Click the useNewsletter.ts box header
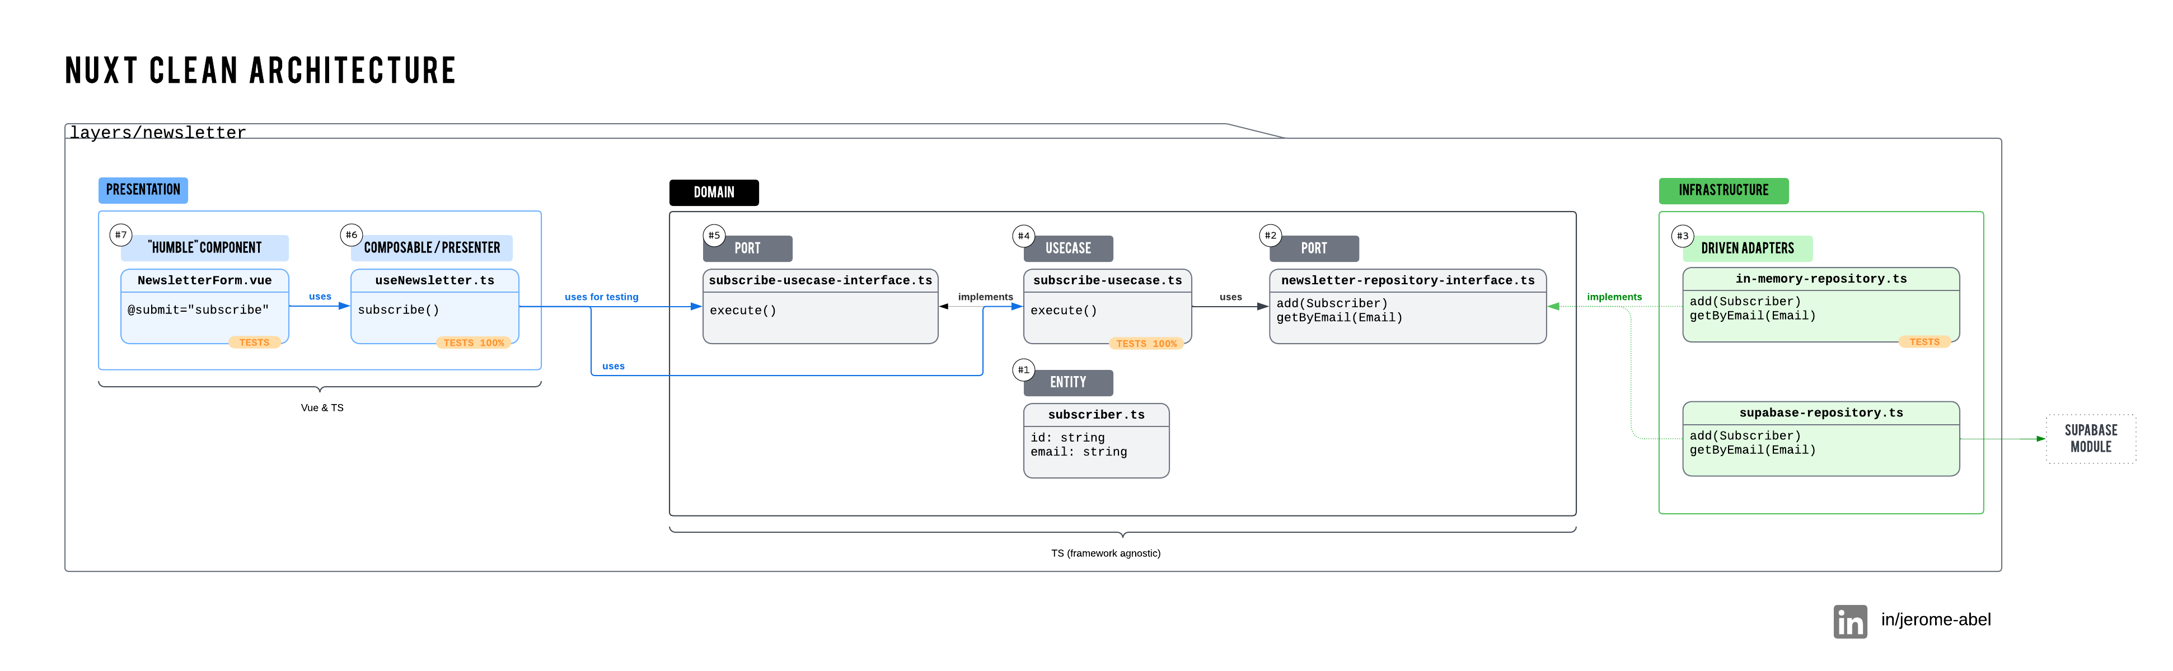This screenshot has width=2173, height=671. tap(434, 281)
